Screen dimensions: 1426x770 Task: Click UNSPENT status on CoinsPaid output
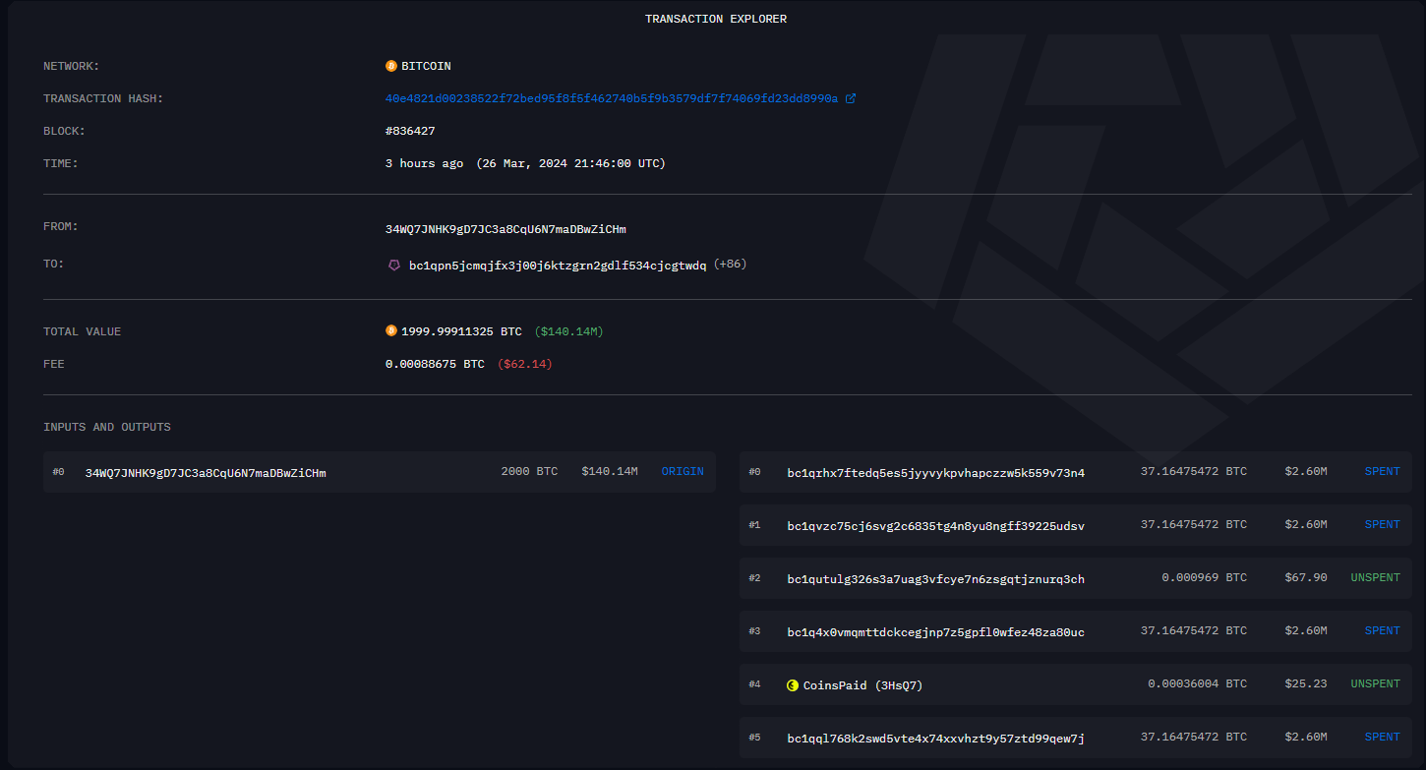click(1375, 684)
